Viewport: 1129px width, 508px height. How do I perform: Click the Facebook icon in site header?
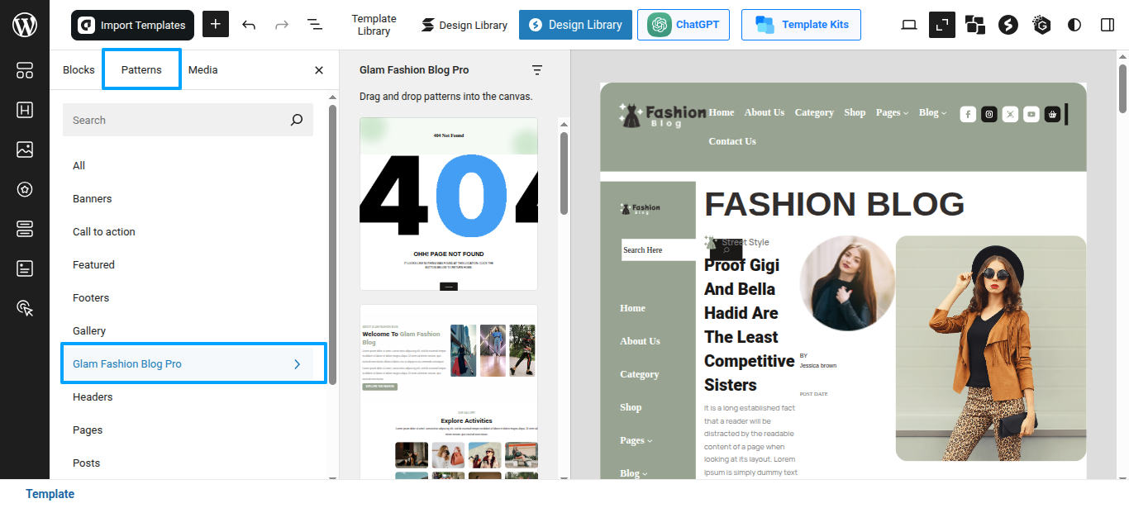[968, 115]
